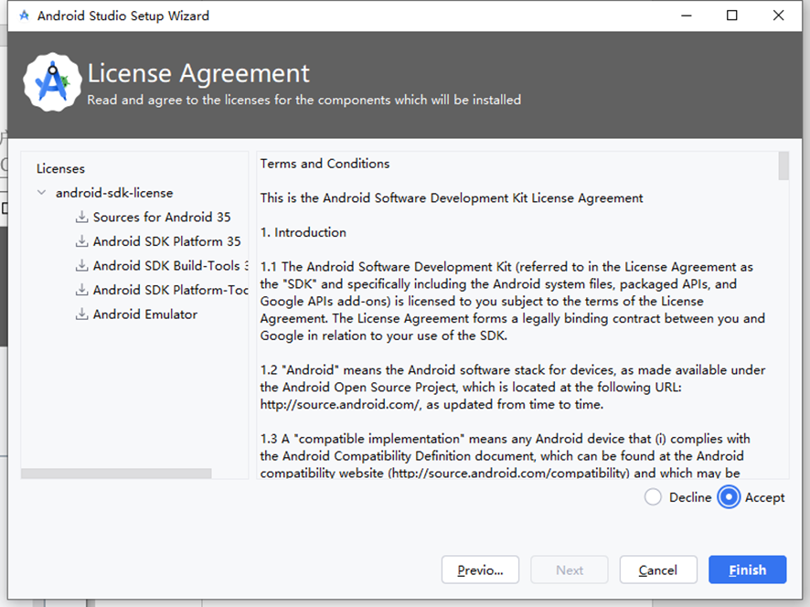Select Android SDK Platform 35 item
The image size is (810, 607).
point(167,241)
